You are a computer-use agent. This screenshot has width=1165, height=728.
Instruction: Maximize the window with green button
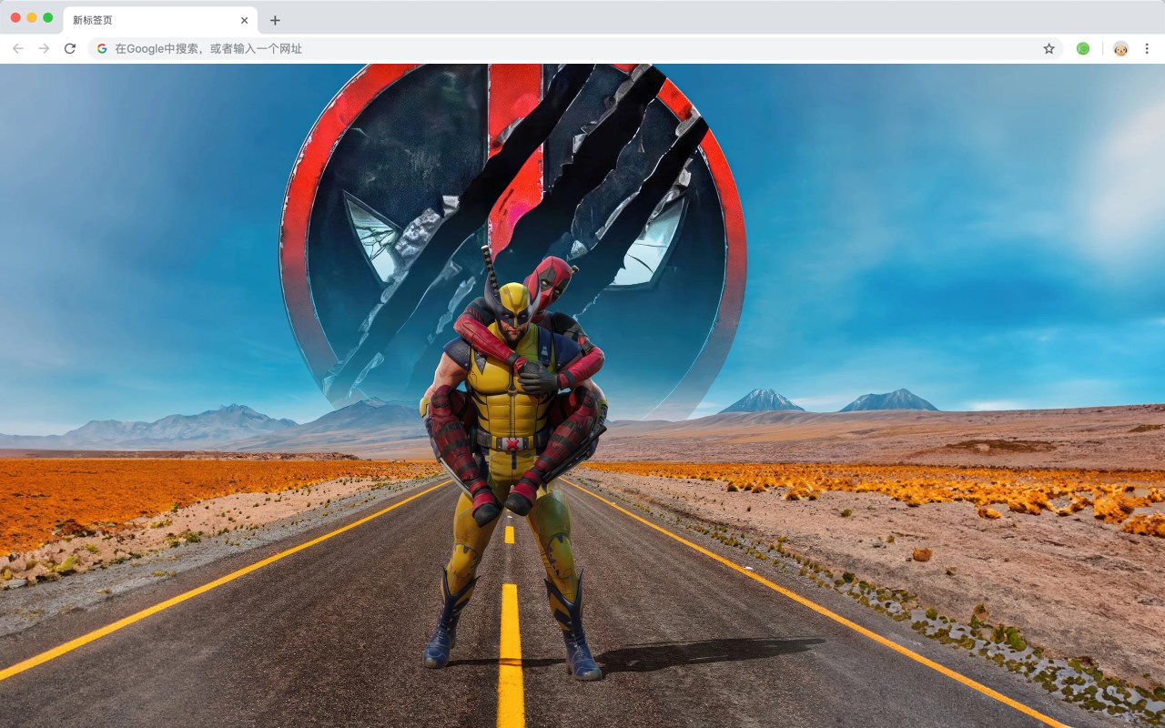(48, 17)
